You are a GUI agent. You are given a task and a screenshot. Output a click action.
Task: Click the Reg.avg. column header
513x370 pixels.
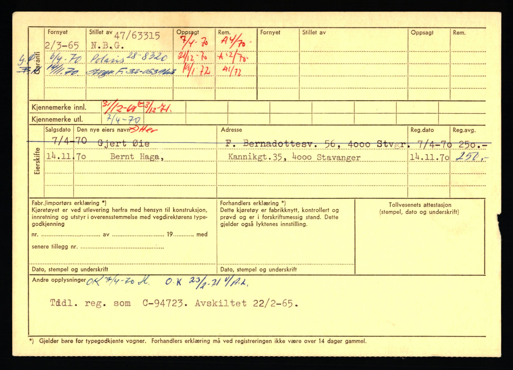coord(464,130)
